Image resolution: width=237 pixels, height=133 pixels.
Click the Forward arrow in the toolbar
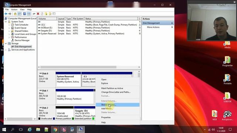(10, 14)
